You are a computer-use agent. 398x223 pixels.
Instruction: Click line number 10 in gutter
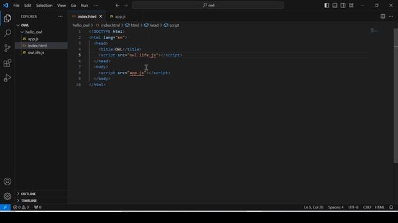[78, 85]
